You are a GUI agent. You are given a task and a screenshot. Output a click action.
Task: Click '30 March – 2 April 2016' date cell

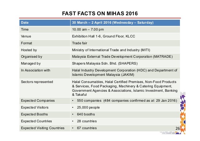pos(125,23)
